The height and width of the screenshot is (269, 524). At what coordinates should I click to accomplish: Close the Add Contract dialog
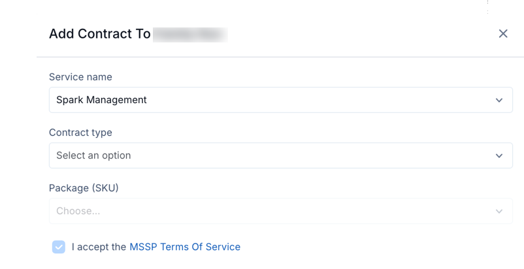pyautogui.click(x=503, y=33)
